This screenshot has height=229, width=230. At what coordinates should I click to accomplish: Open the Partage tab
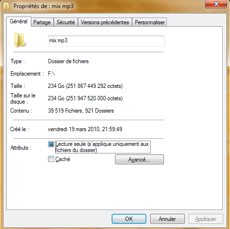pos(42,22)
